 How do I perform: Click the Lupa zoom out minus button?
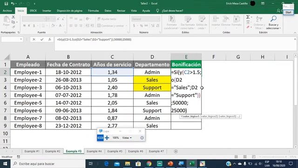click(100, 138)
